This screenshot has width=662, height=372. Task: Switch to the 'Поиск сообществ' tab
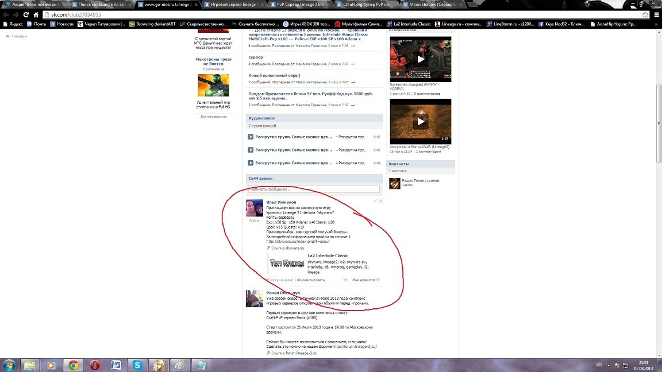101,4
